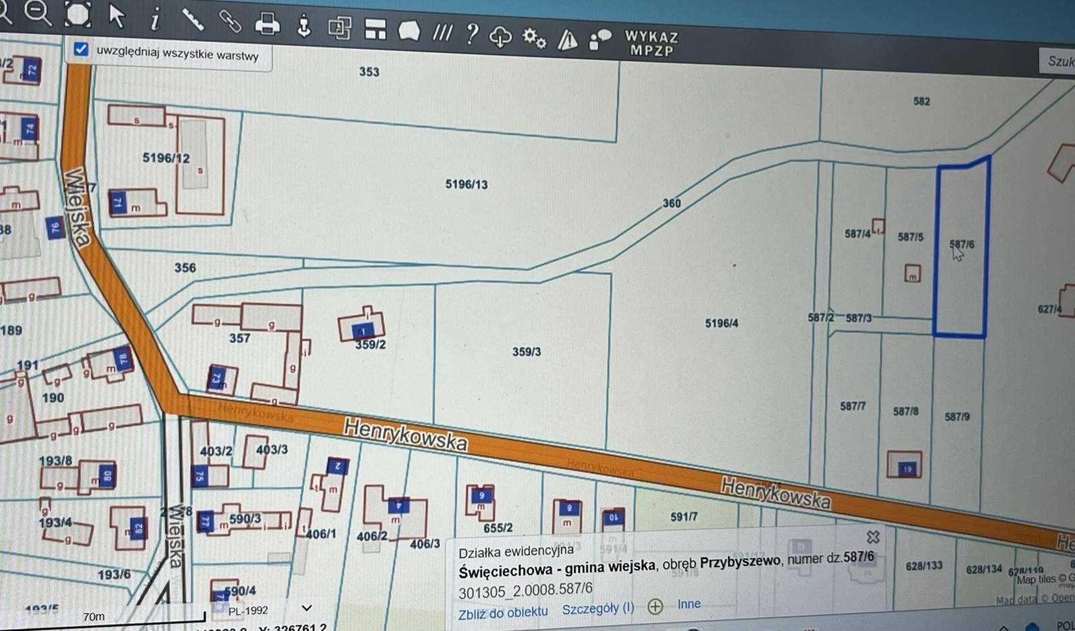Click parcel label 356 on map
This screenshot has width=1075, height=631.
tap(185, 268)
